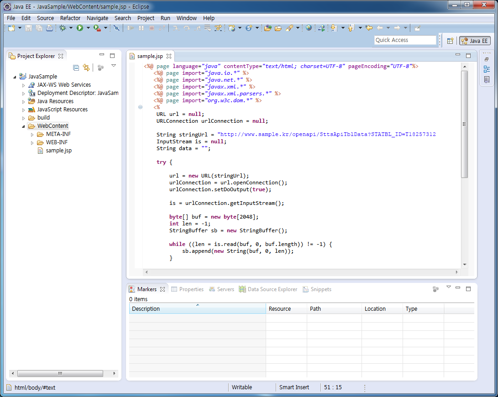Collapse the WebContent folder
Image resolution: width=498 pixels, height=397 pixels.
pyautogui.click(x=23, y=126)
